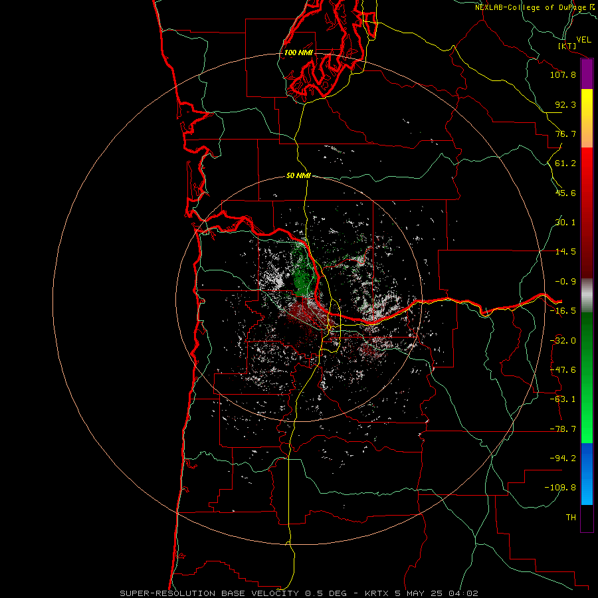
Task: Click the purple segment of the color bar
Action: coord(587,74)
